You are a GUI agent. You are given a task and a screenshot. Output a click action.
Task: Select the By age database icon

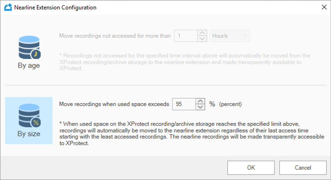pos(29,47)
